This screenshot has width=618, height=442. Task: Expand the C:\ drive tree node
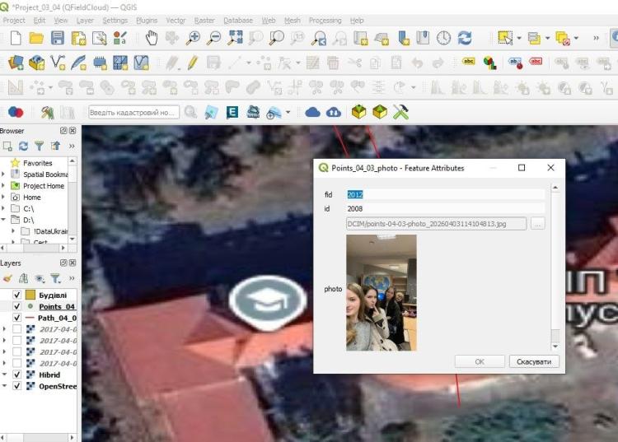pos(3,208)
